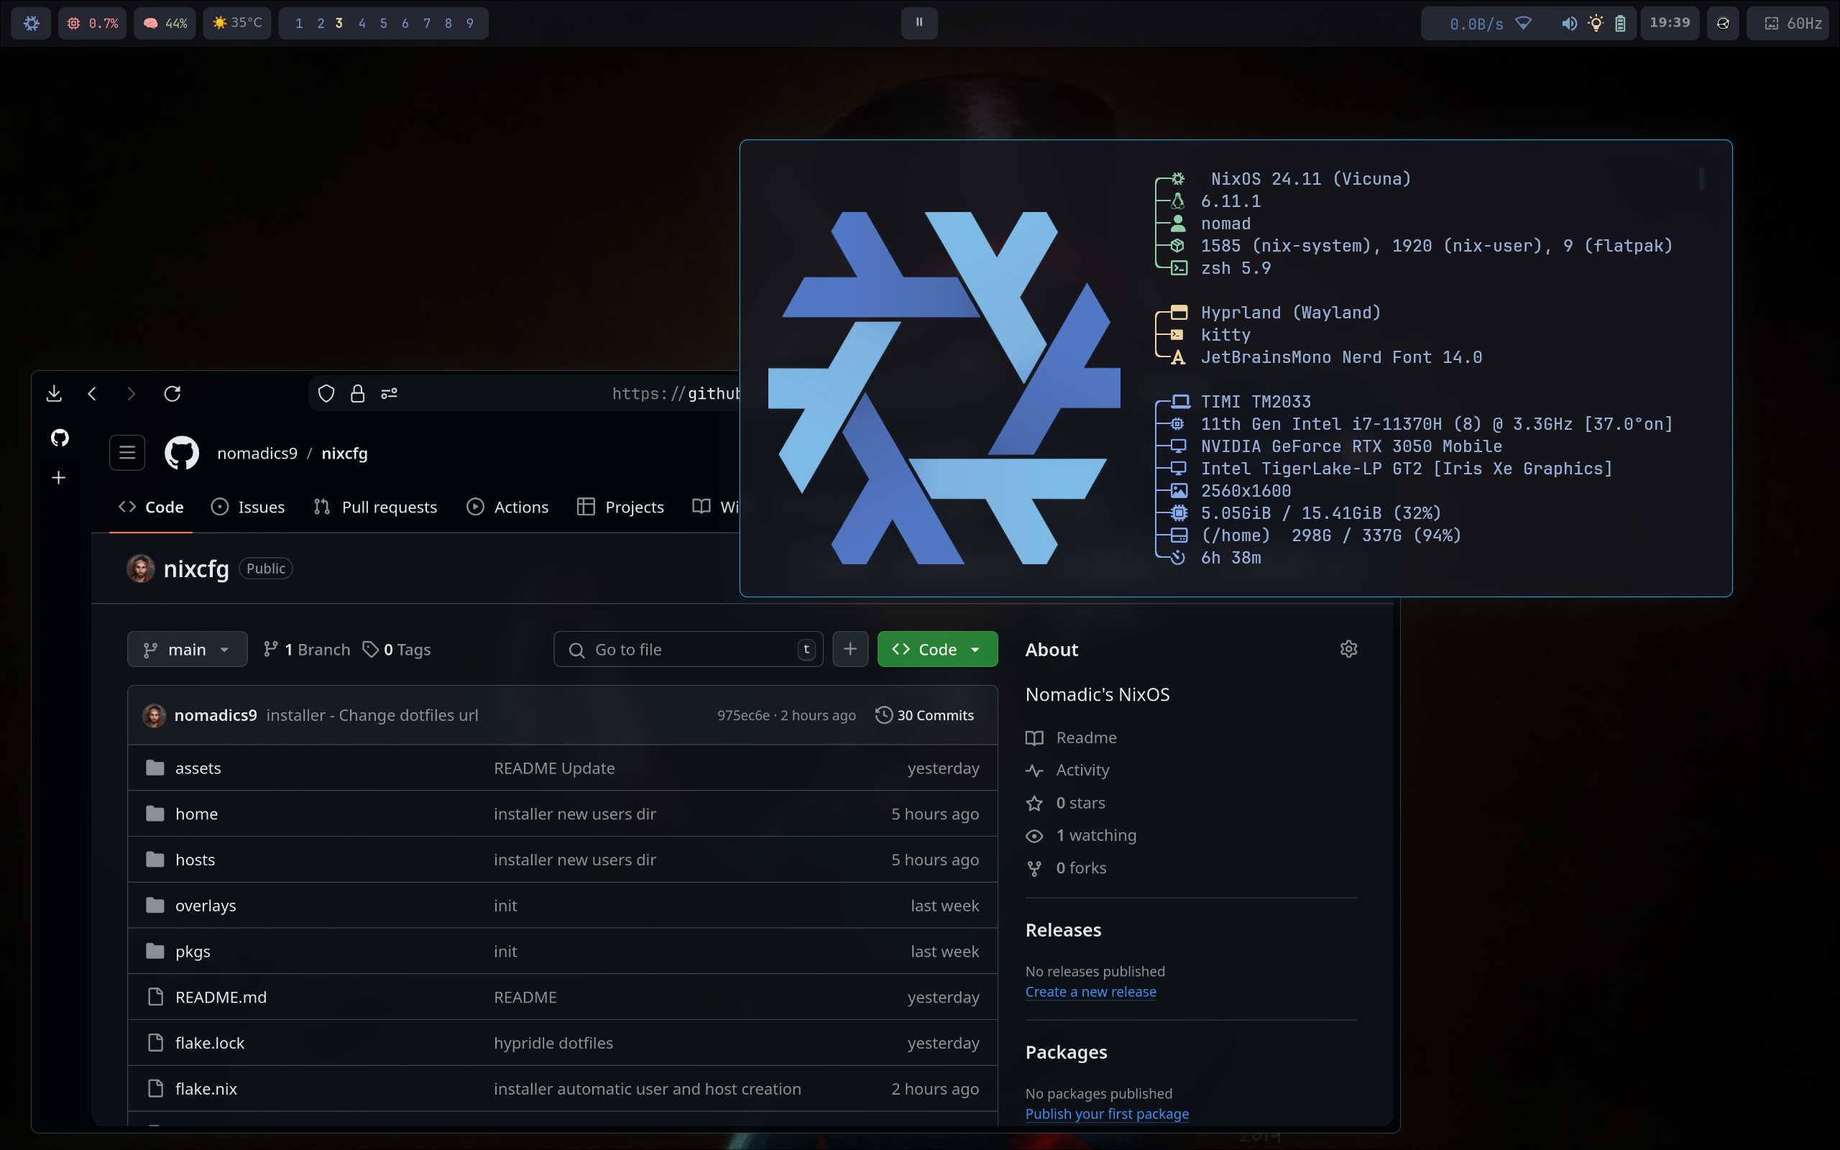The height and width of the screenshot is (1150, 1840).
Task: Open the hosts folder
Action: [195, 860]
